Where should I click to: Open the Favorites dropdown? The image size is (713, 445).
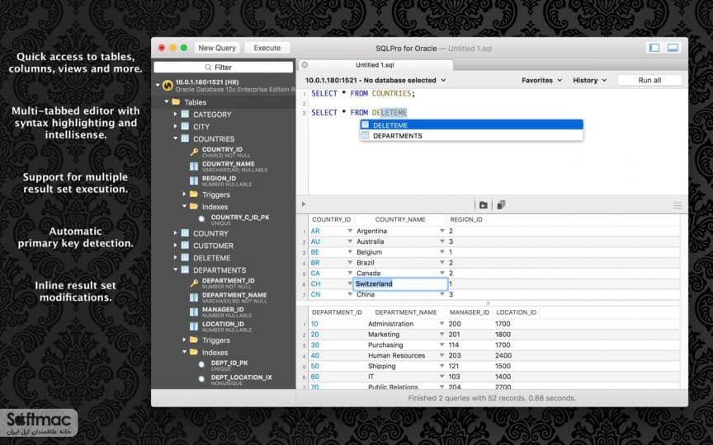(542, 81)
